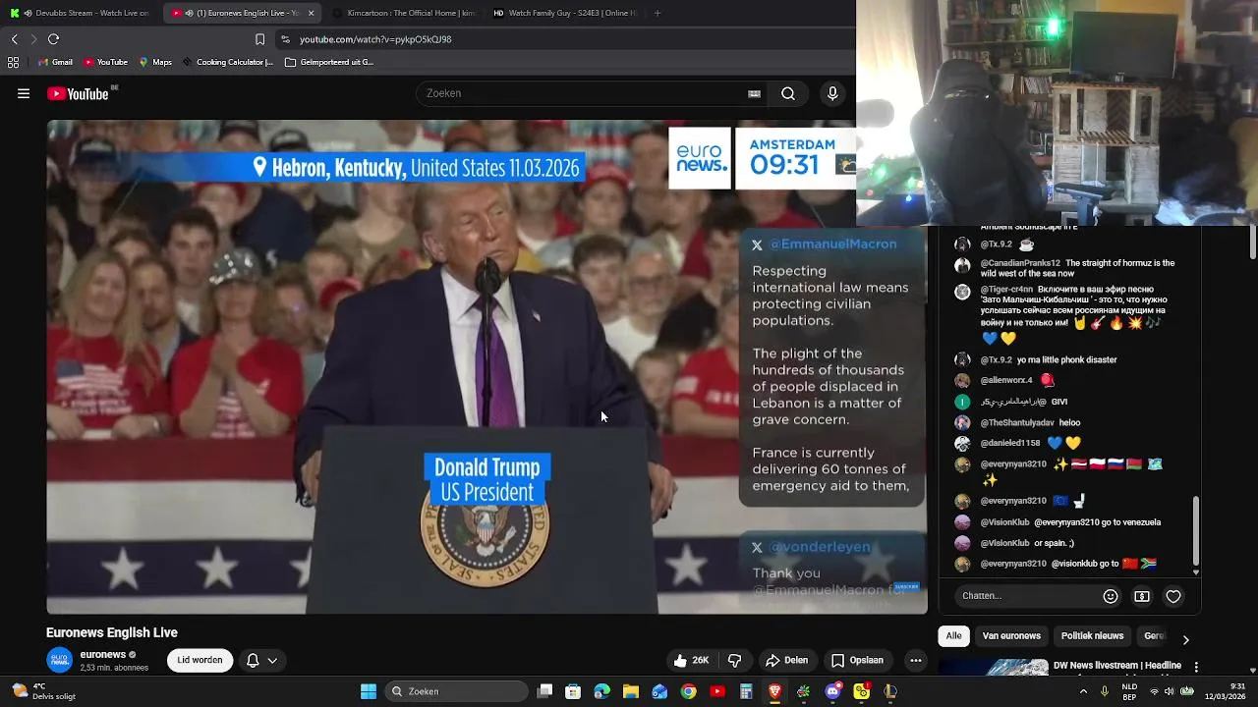Image resolution: width=1258 pixels, height=707 pixels.
Task: Open the Super Chat dollar icon
Action: 1142,596
